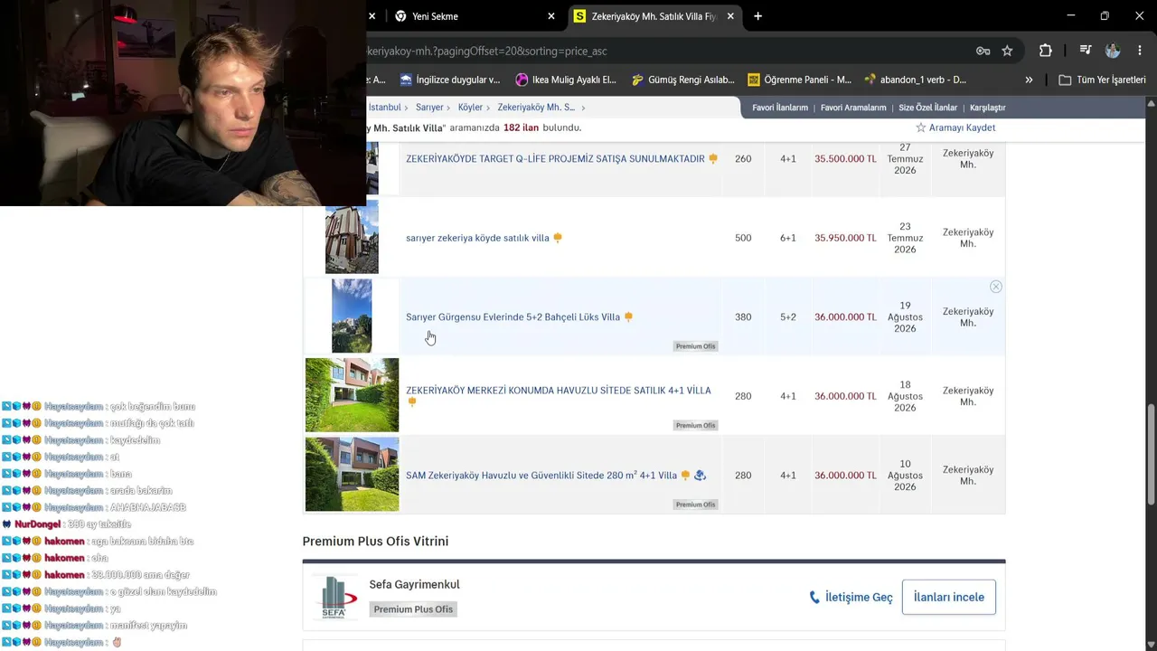The image size is (1157, 651).
Task: Click the star icon beside Aramayı Kaydet
Action: pyautogui.click(x=921, y=127)
